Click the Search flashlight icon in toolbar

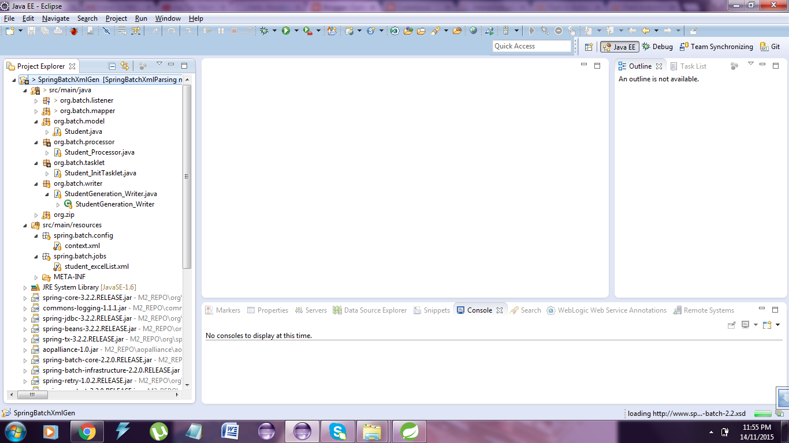[x=436, y=31]
